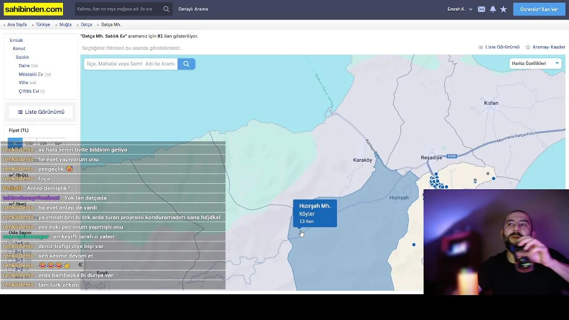
Task: Click top-right Liste Görünümü link
Action: (x=502, y=47)
